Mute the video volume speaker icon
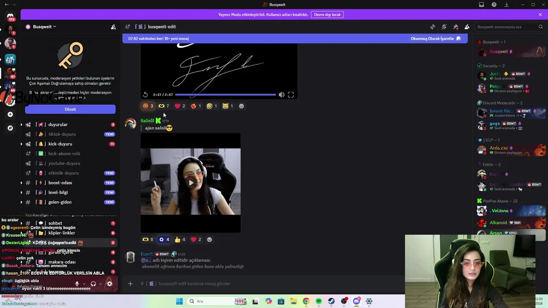Image resolution: width=548 pixels, height=308 pixels. tap(281, 95)
